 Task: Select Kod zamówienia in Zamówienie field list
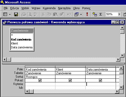tap(22, 39)
